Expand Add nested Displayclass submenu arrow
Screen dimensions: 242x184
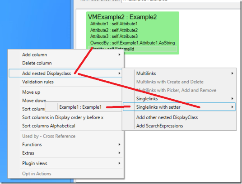point(119,73)
